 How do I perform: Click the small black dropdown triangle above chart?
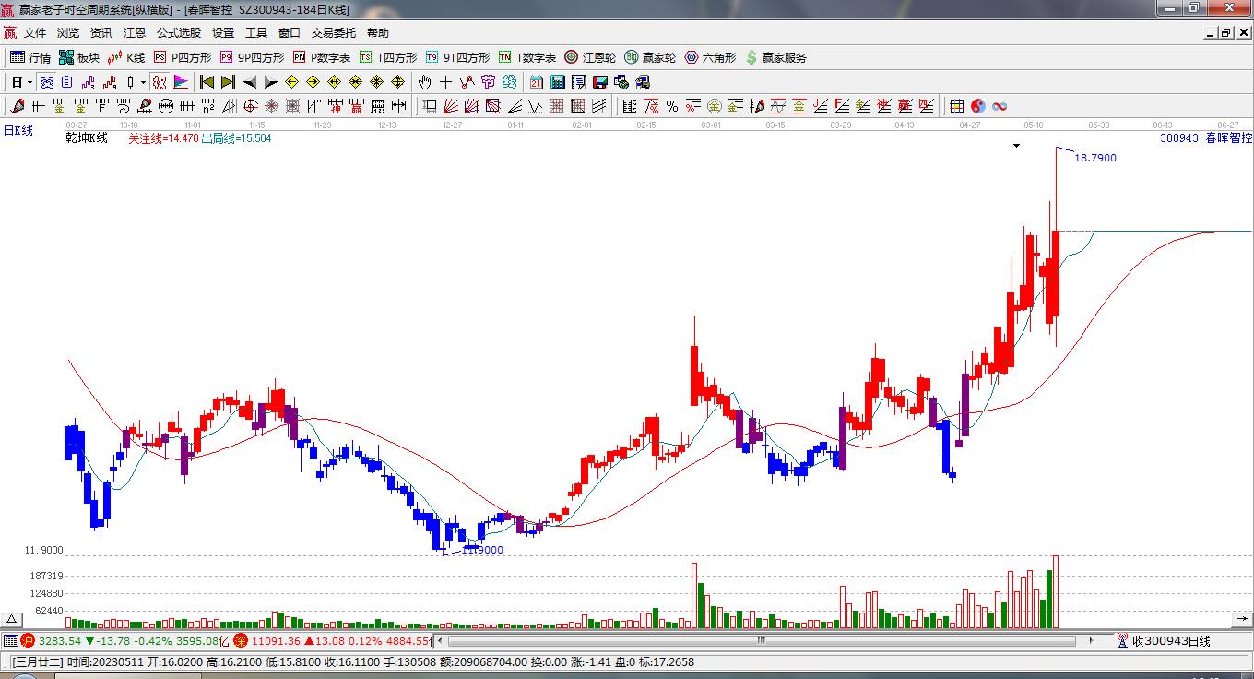pos(1016,146)
